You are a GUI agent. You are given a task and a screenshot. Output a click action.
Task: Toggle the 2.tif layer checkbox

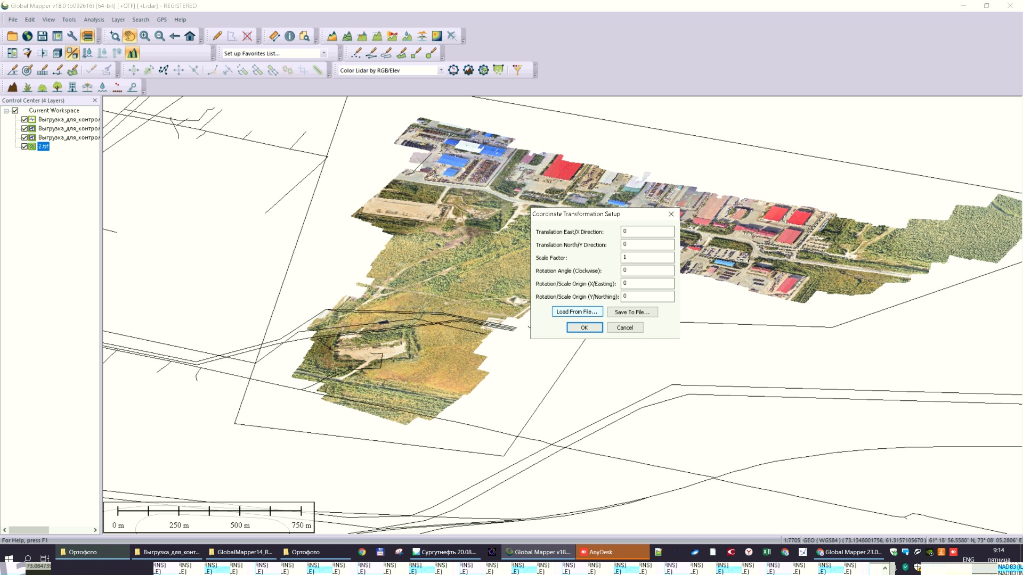point(25,146)
